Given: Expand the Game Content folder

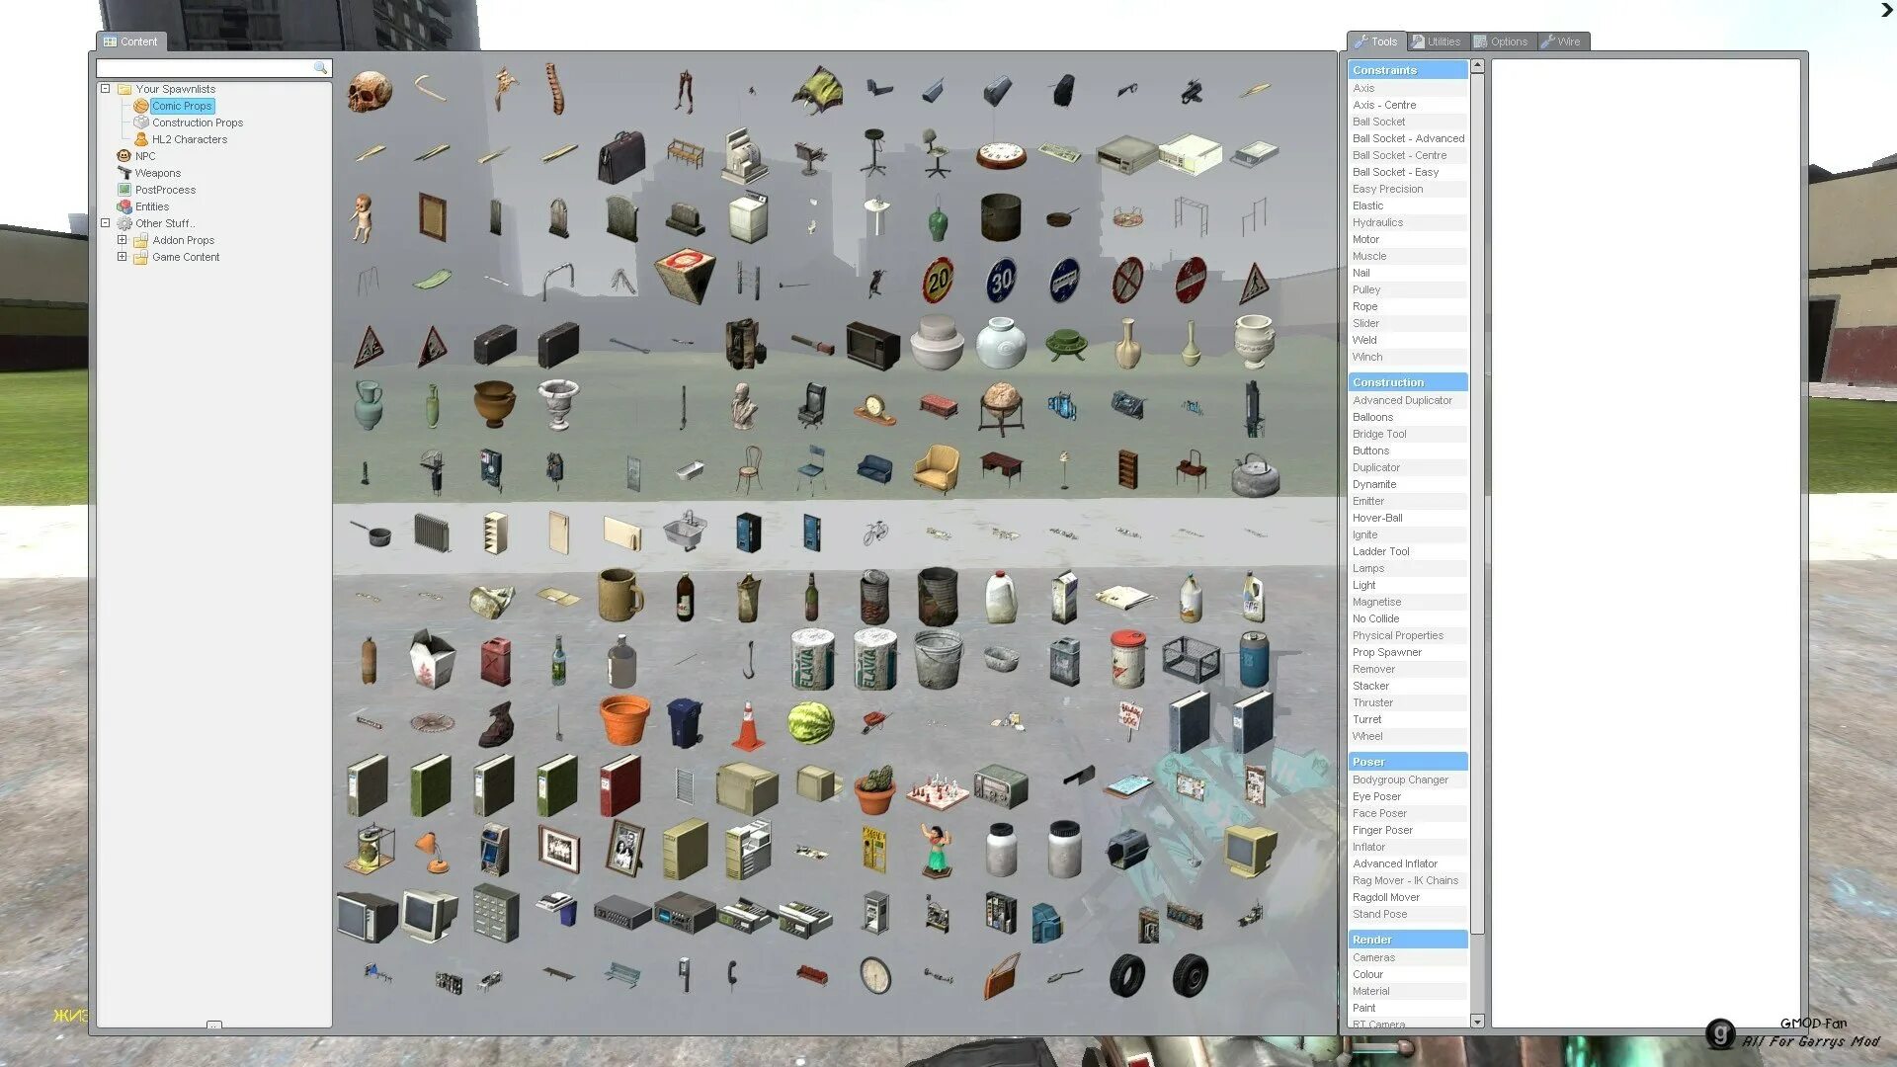Looking at the screenshot, I should [122, 257].
